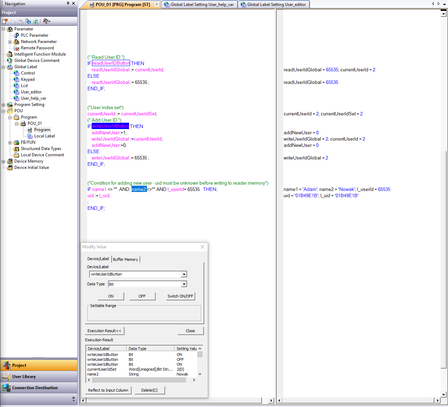This screenshot has height=407, width=448.
Task: Open the data Property info icon
Action: pos(28,21)
